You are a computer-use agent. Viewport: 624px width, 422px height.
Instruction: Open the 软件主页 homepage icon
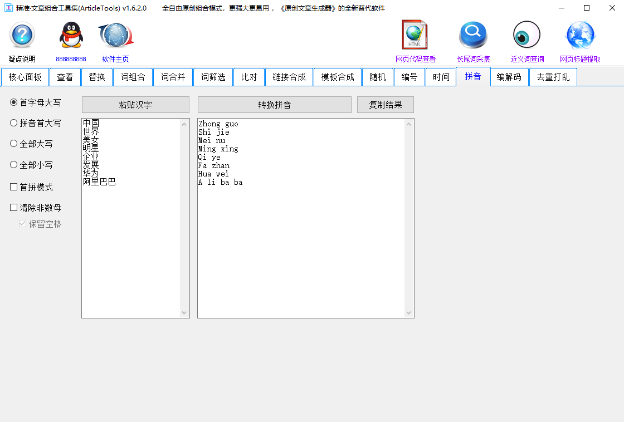(x=115, y=37)
